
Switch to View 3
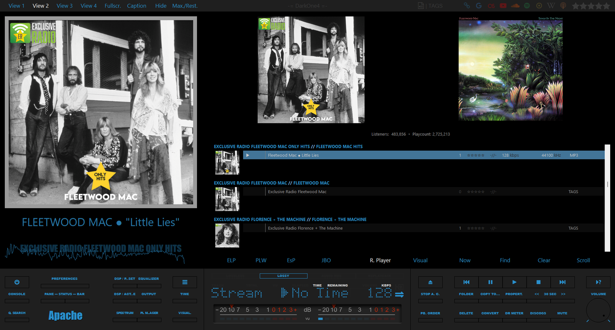(64, 6)
